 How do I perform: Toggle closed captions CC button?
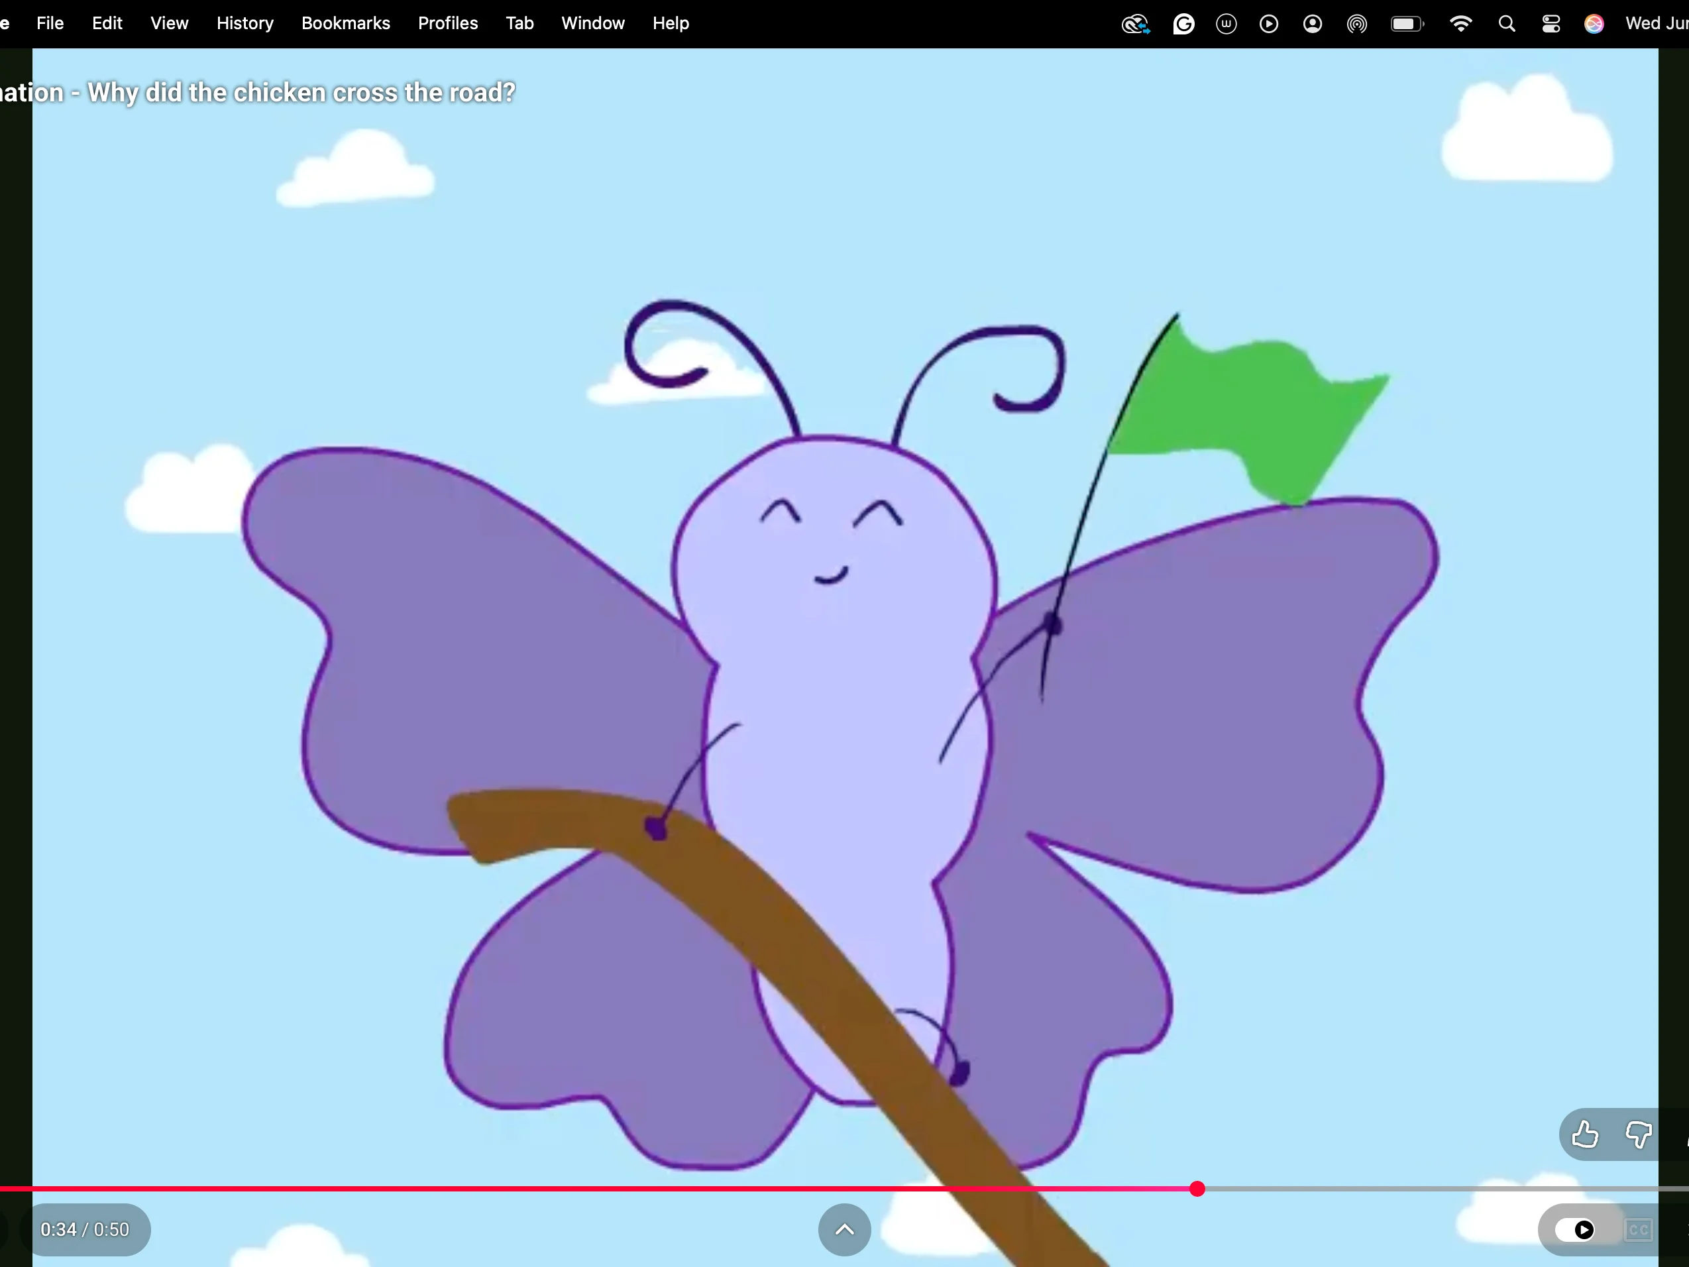[1638, 1230]
